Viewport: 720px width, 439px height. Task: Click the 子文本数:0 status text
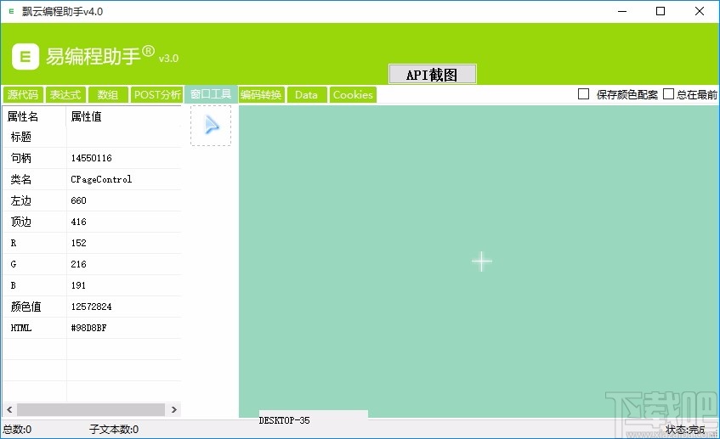(x=114, y=430)
